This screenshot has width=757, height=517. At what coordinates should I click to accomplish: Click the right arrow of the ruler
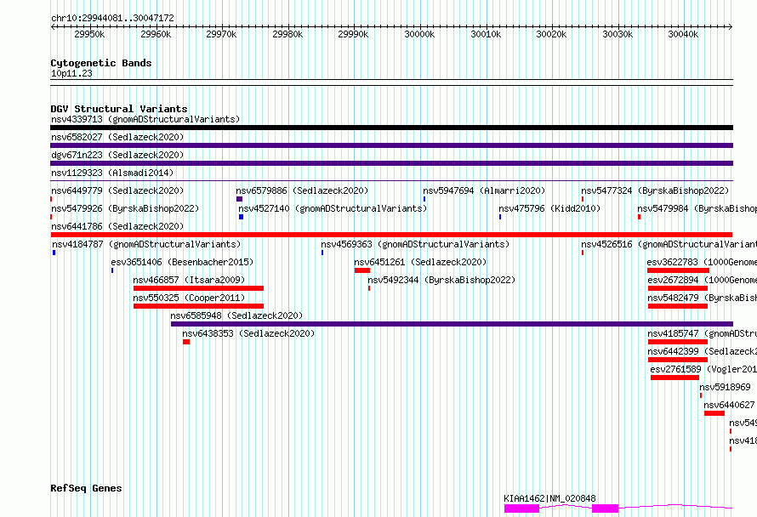[x=731, y=26]
